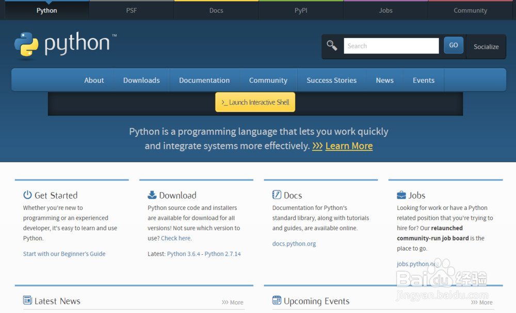Click the Check here link
The image size is (516, 313).
[176, 238]
